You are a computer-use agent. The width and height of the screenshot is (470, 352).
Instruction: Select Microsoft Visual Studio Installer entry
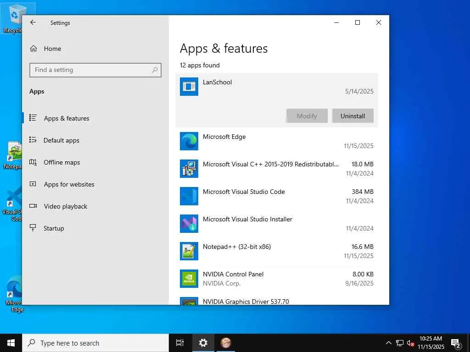pos(277,224)
